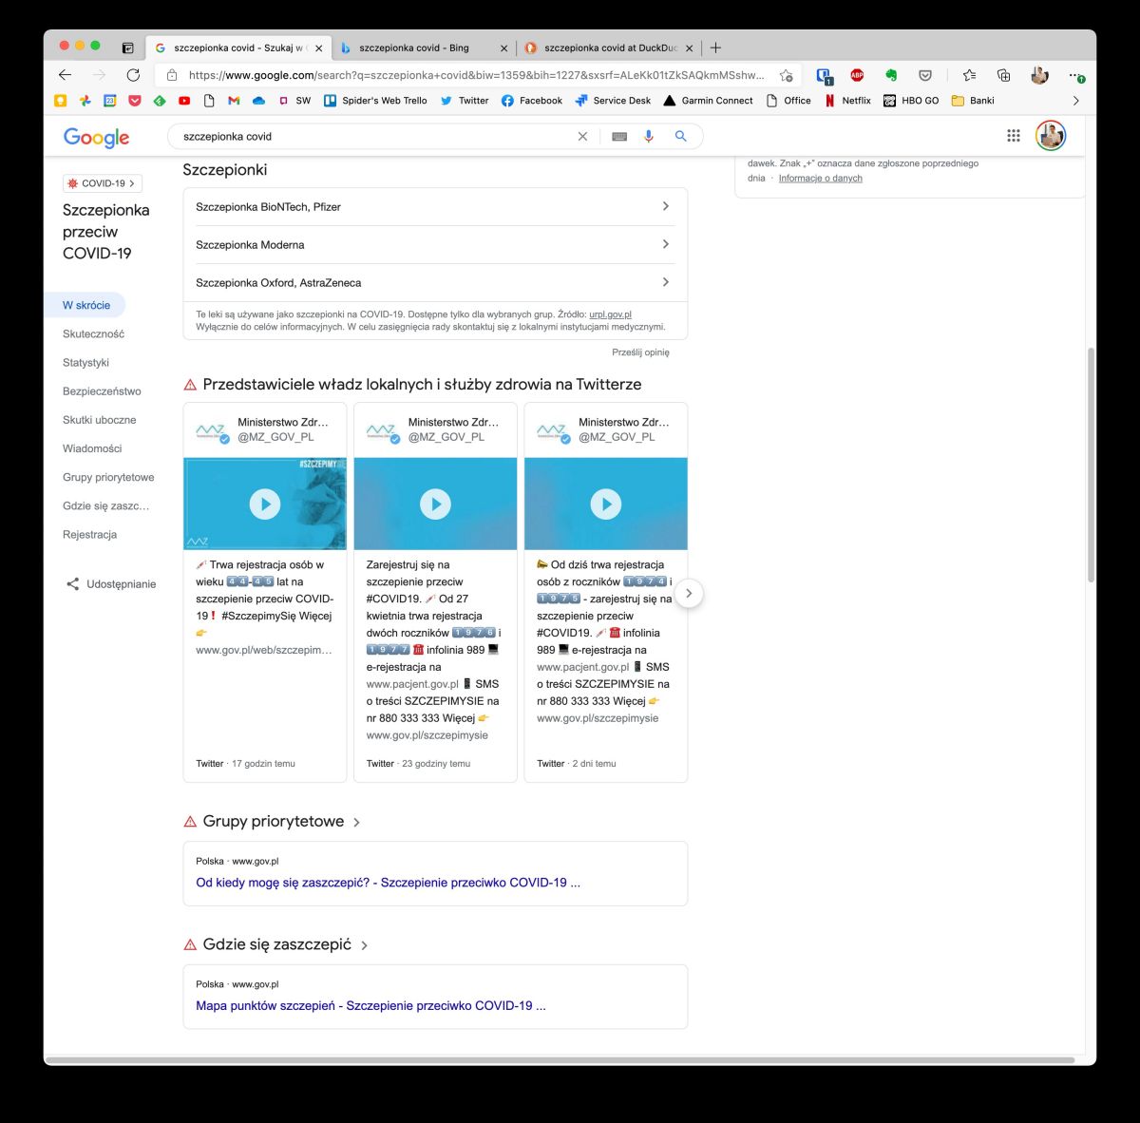The image size is (1140, 1123).
Task: Show more bookmarks with the overflow chevron
Action: click(x=1075, y=101)
